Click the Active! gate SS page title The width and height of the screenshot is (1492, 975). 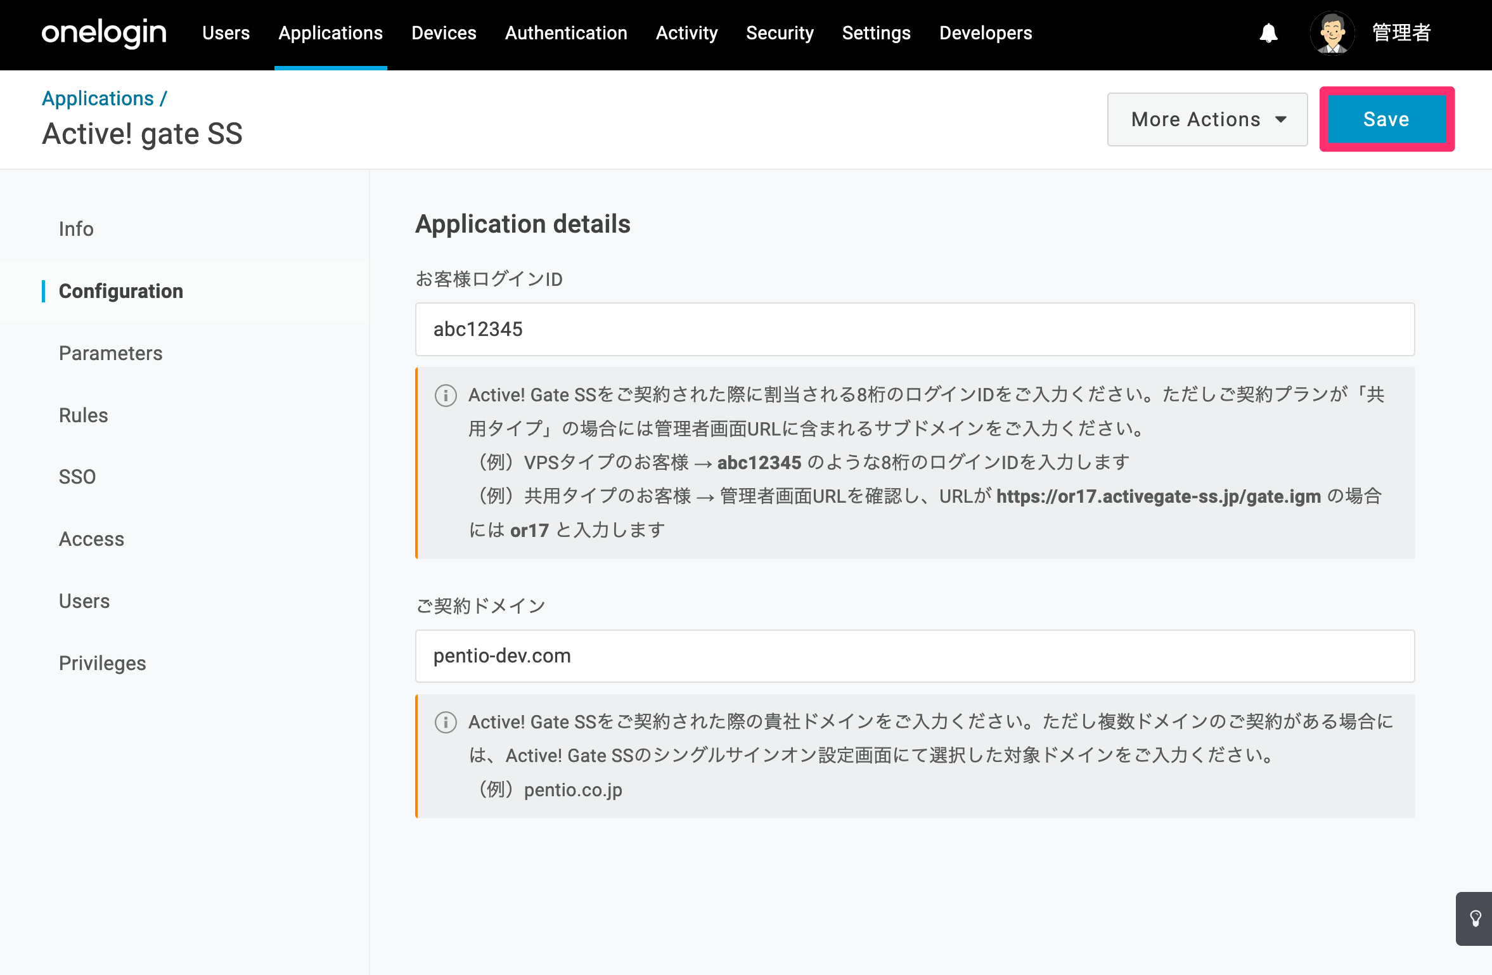(143, 134)
